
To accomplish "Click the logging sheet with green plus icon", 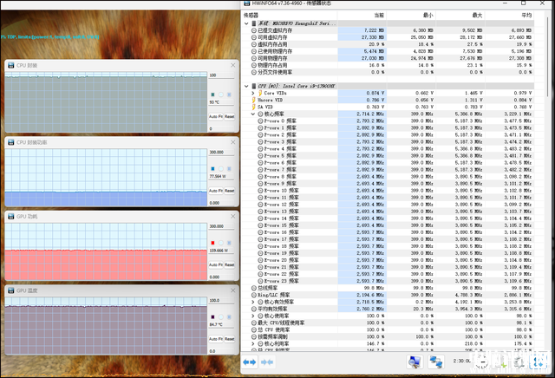I will (501, 362).
